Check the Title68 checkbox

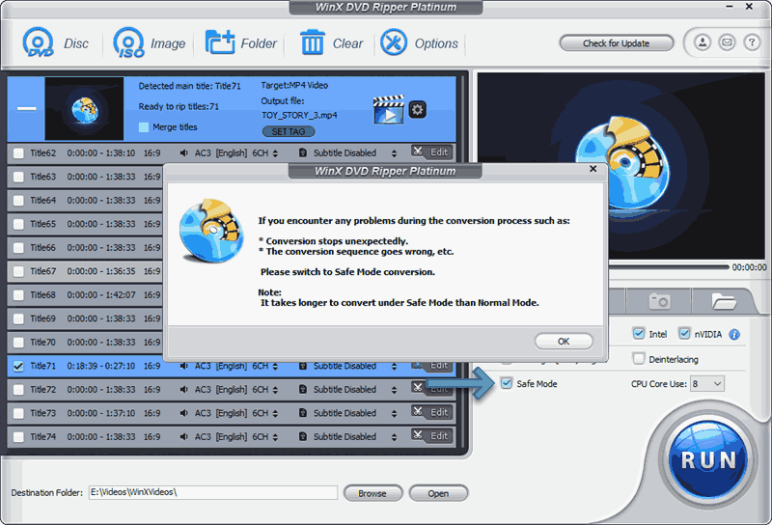[18, 295]
